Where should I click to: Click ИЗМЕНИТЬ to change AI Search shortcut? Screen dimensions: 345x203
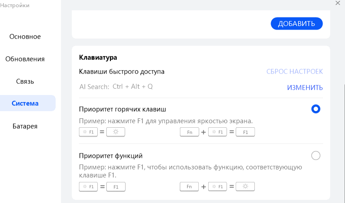(x=305, y=87)
